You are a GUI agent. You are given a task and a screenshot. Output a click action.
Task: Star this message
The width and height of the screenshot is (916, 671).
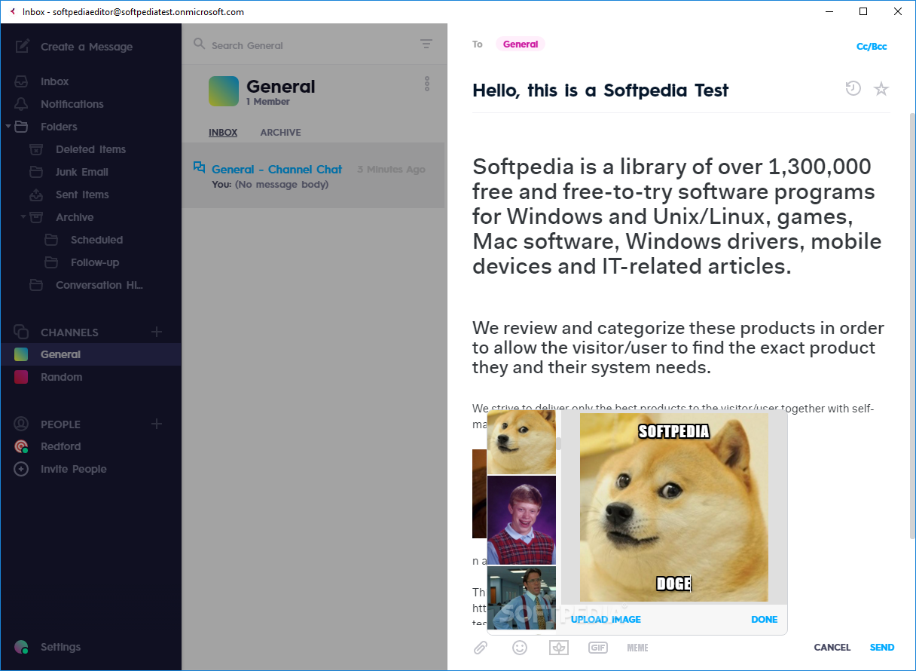881,89
